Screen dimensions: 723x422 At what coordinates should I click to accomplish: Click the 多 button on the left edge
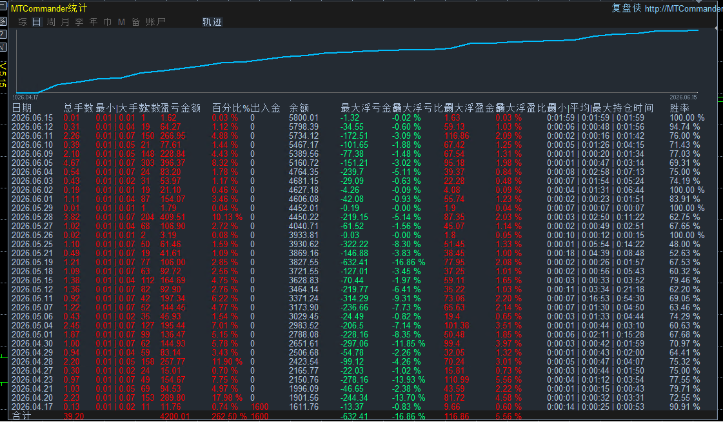tap(3, 21)
